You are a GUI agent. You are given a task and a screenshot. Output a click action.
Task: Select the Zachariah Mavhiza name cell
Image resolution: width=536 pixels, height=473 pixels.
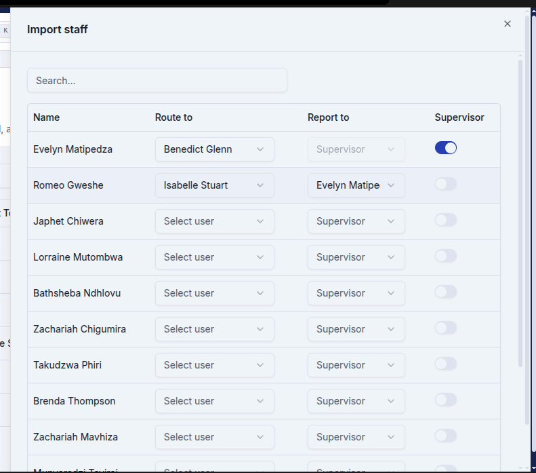point(75,437)
